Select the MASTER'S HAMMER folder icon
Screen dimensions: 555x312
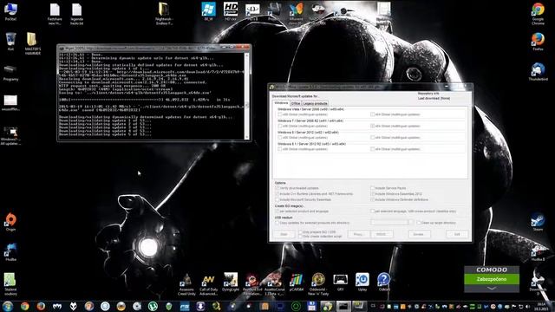tap(33, 43)
